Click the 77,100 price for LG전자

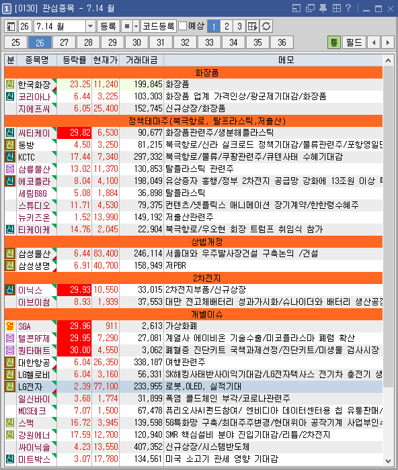click(106, 386)
